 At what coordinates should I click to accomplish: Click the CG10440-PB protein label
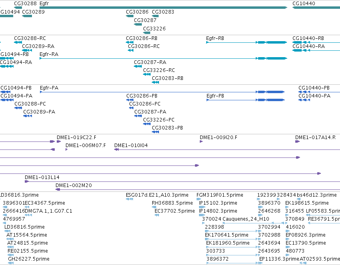pos(314,88)
